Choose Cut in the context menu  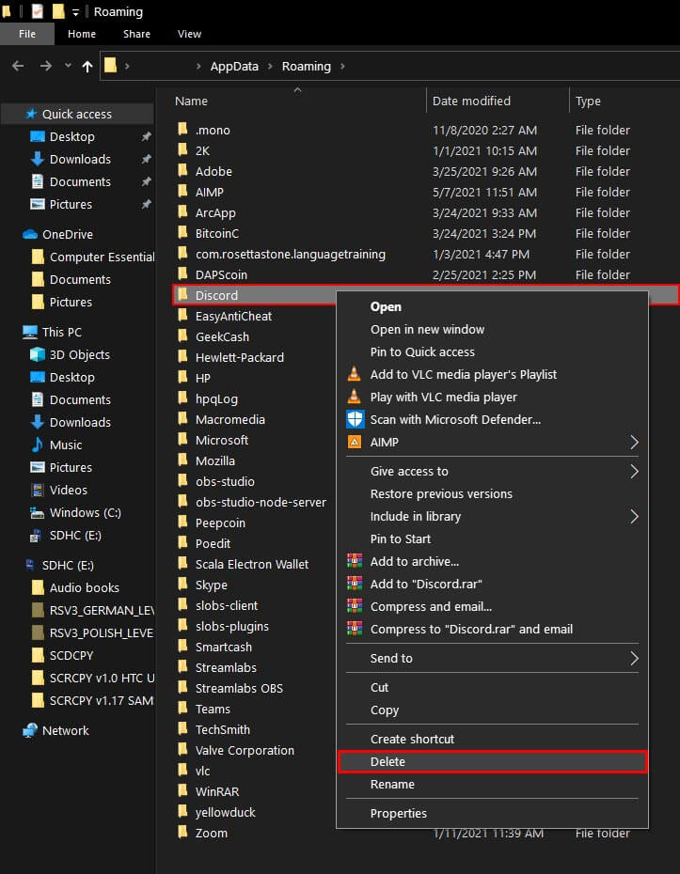click(493, 687)
